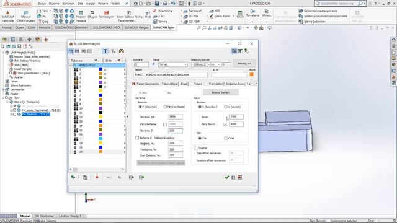This screenshot has width=397, height=223.
Task: Click the blue color swatch of tool 1
Action: 100,69
